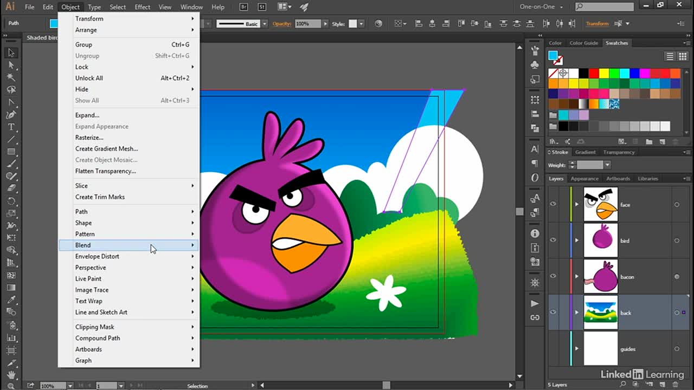Select the Direct Selection tool
694x390 pixels.
(11, 65)
